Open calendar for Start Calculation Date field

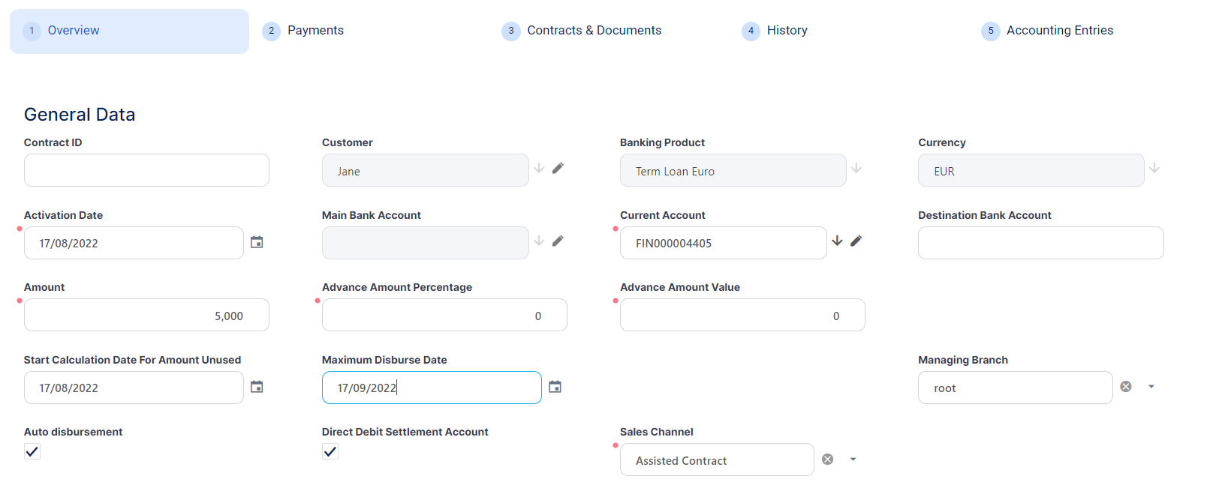257,387
